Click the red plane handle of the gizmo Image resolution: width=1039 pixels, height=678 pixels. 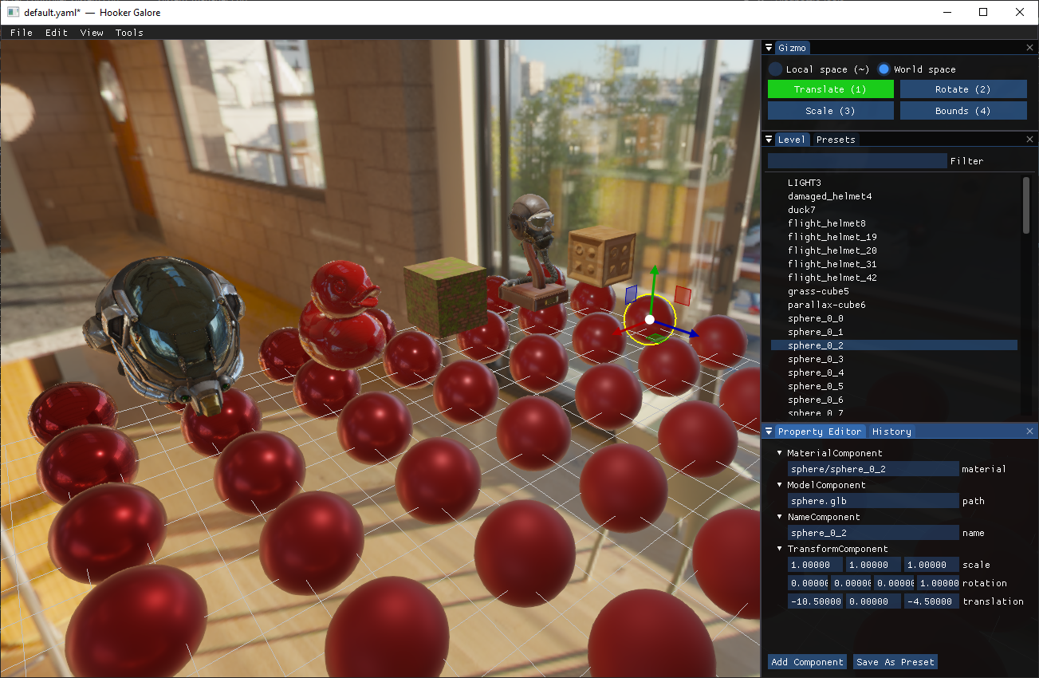pos(683,295)
